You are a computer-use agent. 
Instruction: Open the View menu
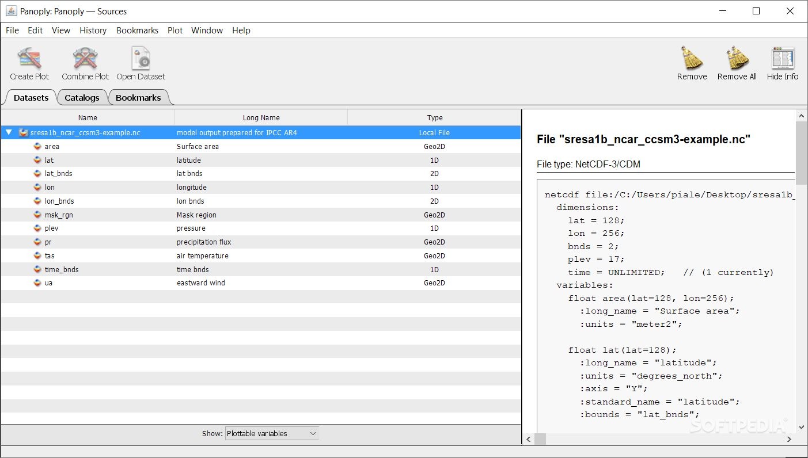pyautogui.click(x=61, y=30)
